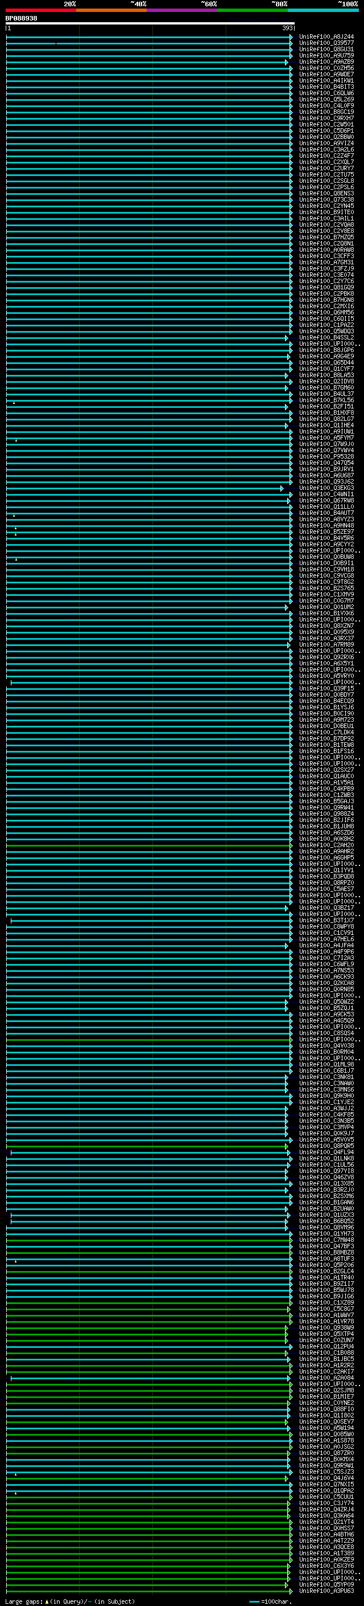This screenshot has width=364, height=1606.
Task: Open the UniRef100_Q81GQ9 entry
Action: pyautogui.click(x=326, y=287)
